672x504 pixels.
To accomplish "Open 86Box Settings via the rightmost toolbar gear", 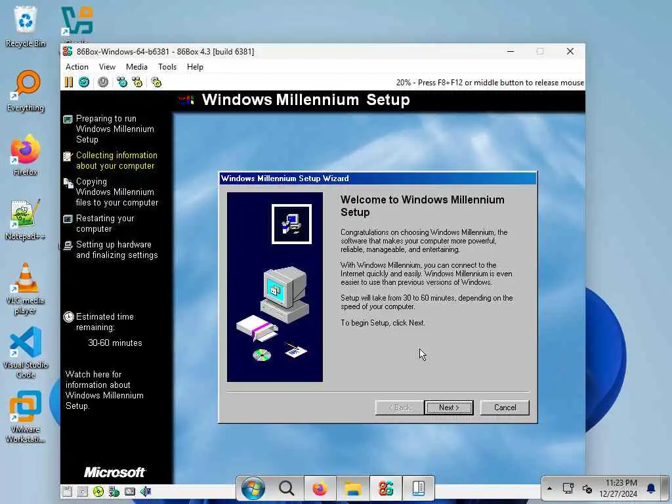I will click(156, 82).
